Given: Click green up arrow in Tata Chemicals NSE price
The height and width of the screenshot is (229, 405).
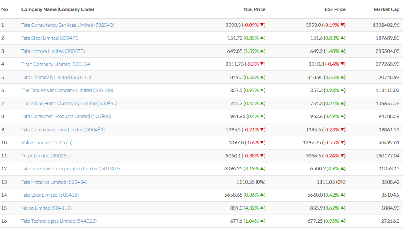Looking at the screenshot, I should 262,77.
